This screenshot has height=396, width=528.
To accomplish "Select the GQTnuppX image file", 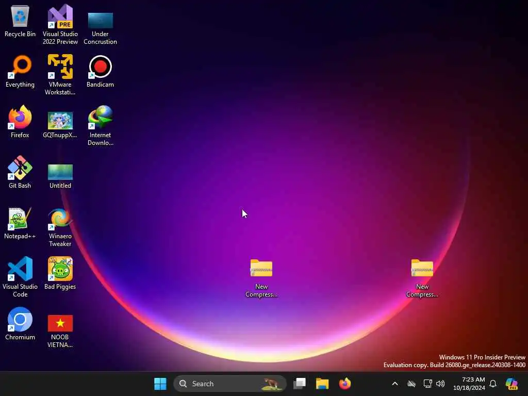I will point(60,125).
